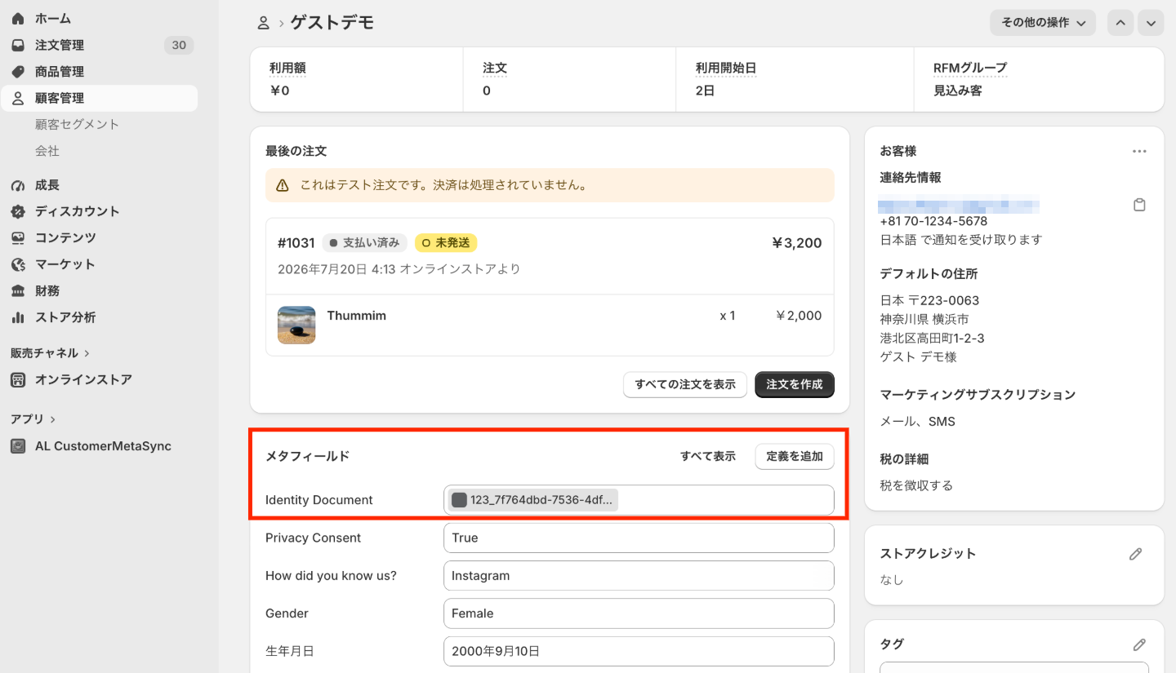Click the finance bank icon in sidebar
Viewport: 1176px width, 673px height.
point(18,290)
